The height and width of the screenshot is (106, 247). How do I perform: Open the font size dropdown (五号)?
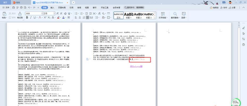coord(54,13)
